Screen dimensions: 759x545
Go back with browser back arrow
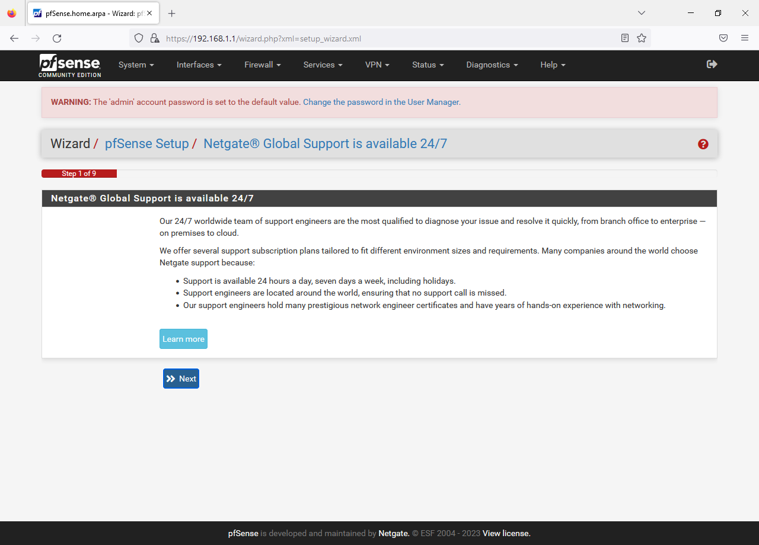click(x=14, y=38)
